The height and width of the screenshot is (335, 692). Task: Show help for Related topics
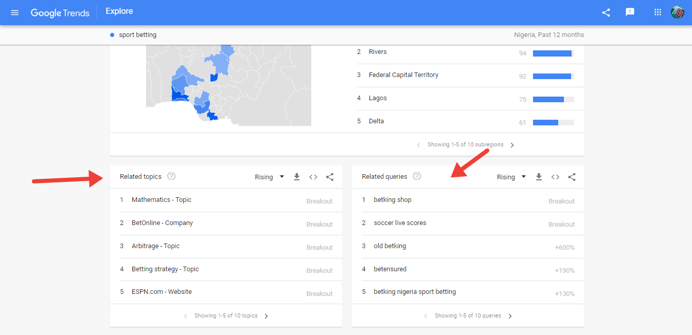(171, 176)
